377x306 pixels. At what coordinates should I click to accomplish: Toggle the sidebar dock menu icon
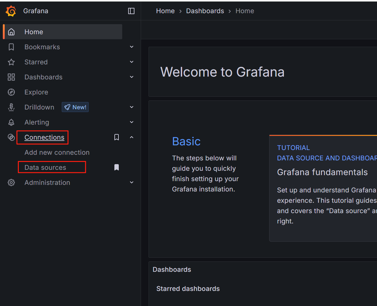(x=131, y=11)
